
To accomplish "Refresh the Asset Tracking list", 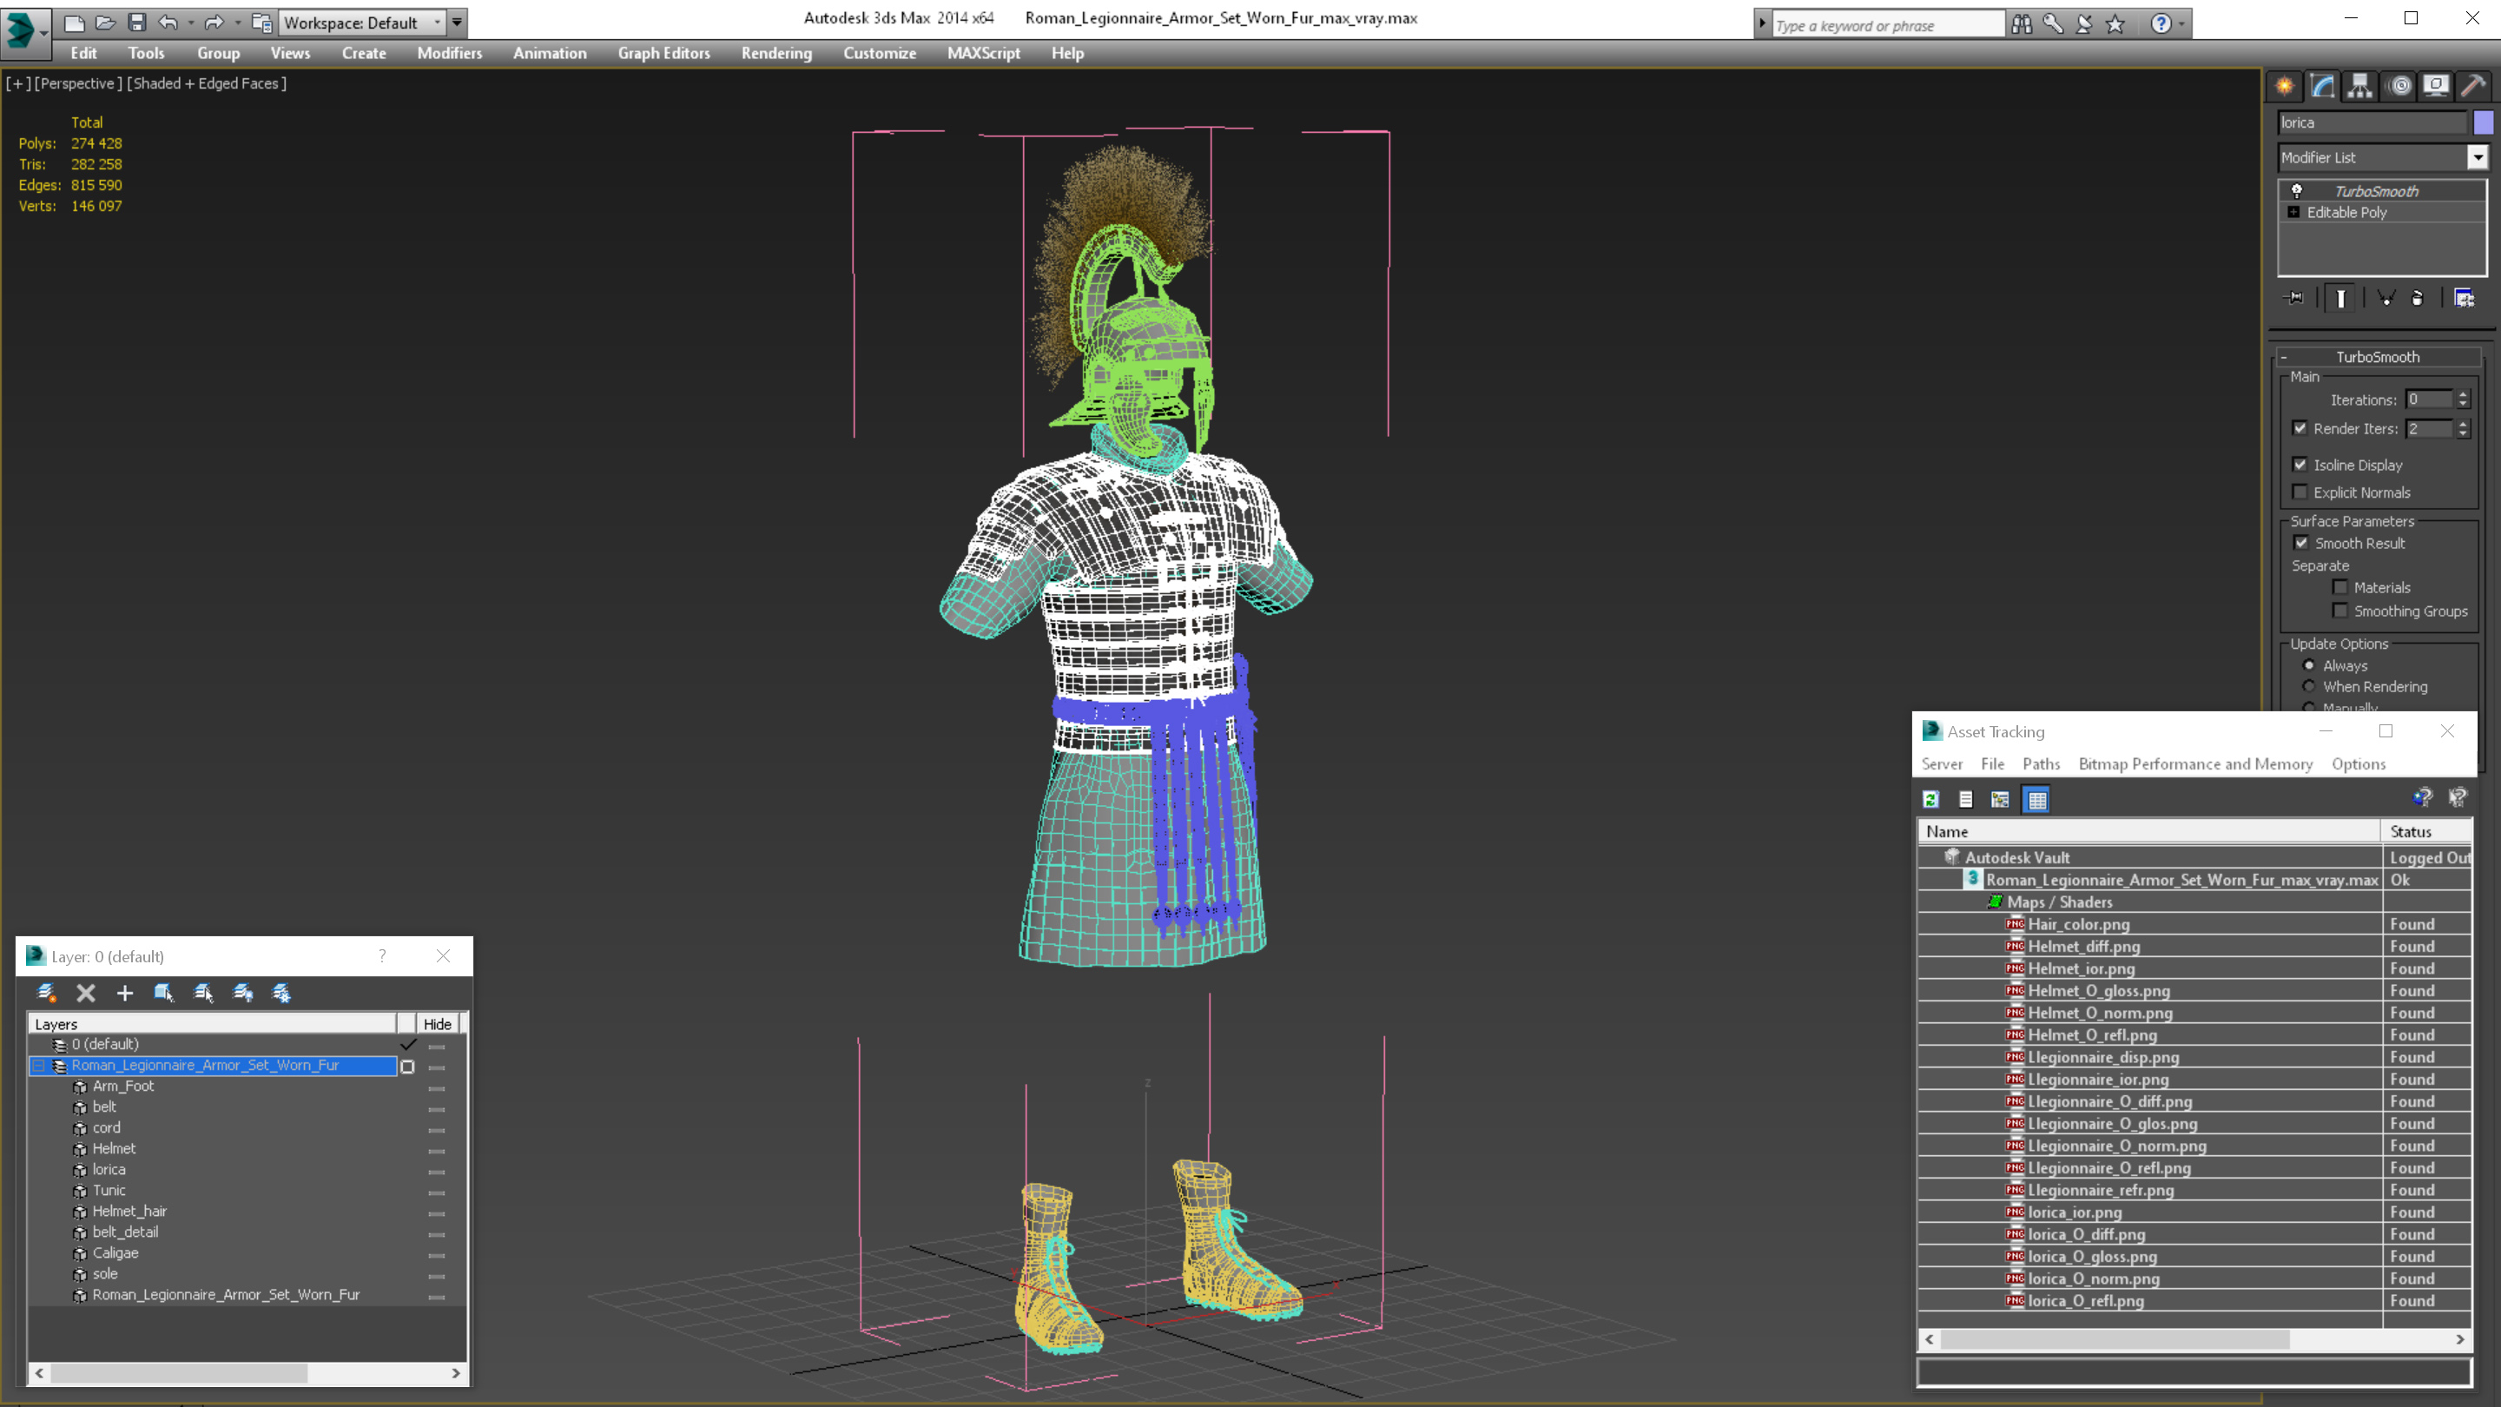I will (x=1931, y=799).
